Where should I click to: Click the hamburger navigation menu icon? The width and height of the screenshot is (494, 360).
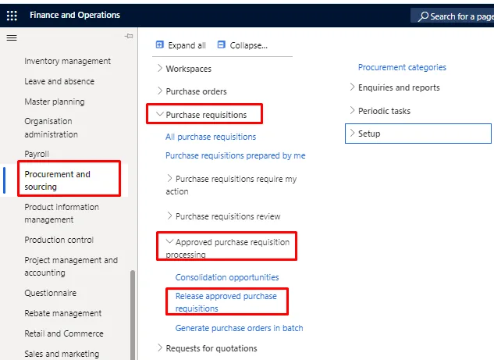tap(12, 38)
